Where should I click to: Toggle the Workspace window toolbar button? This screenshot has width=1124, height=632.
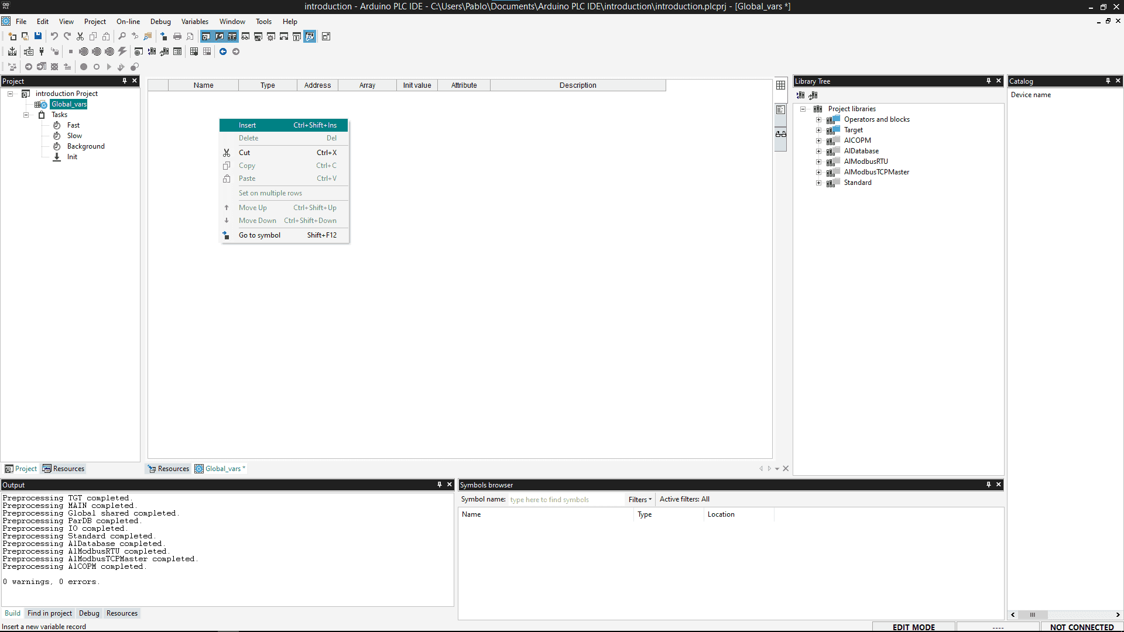(206, 36)
